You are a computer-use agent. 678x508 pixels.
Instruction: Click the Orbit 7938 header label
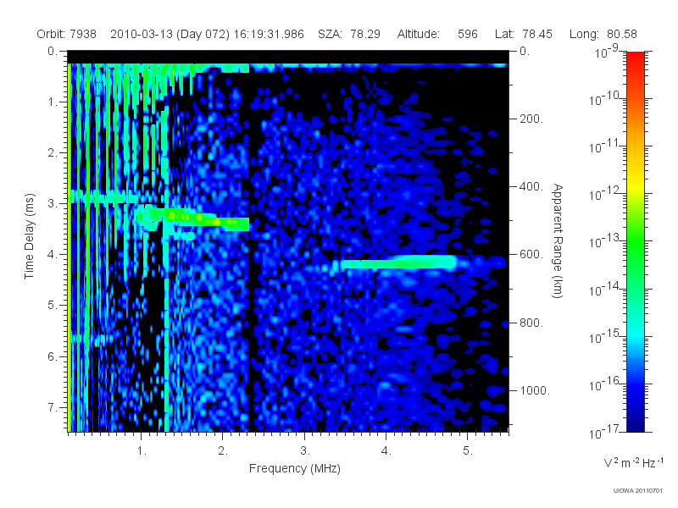(66, 34)
